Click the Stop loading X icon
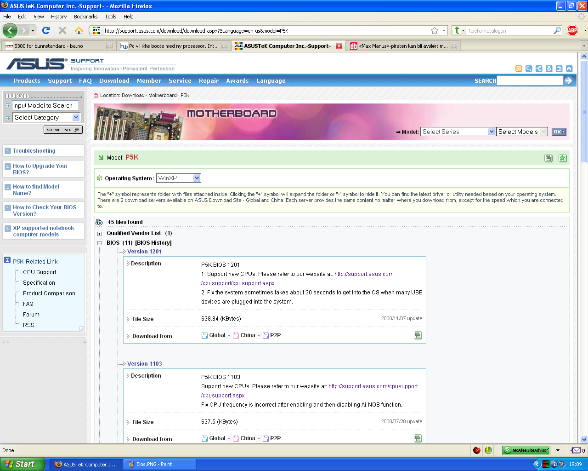Screen dimensions: 588x471 [x=62, y=30]
